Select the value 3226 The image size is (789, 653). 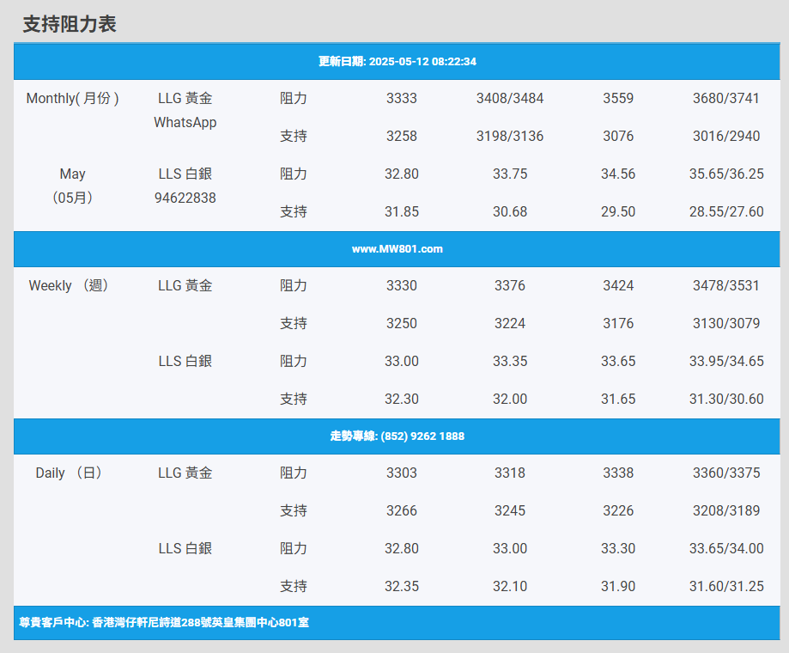[x=618, y=510]
